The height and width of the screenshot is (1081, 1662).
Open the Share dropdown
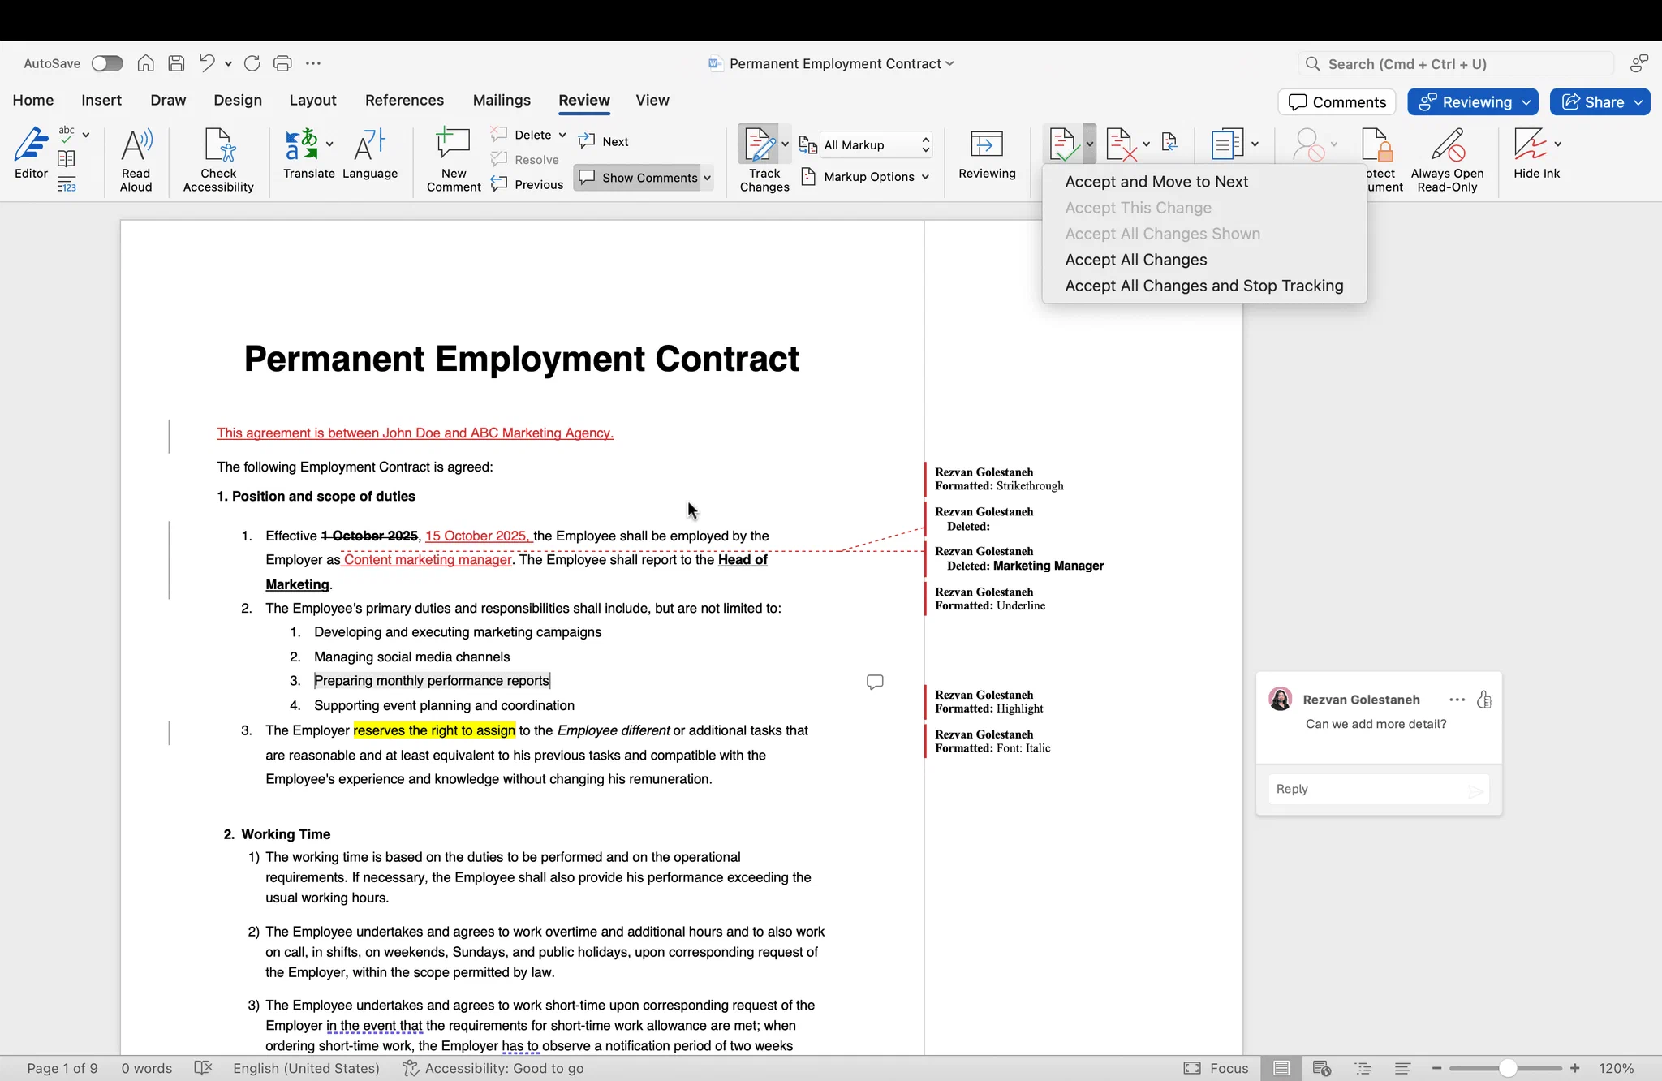[1638, 102]
